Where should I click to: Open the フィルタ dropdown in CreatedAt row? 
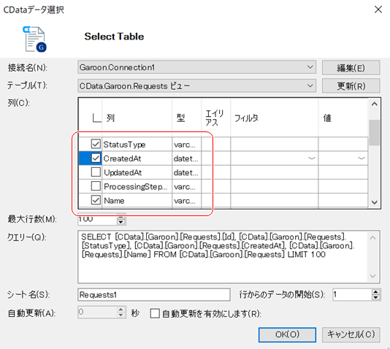coord(311,158)
